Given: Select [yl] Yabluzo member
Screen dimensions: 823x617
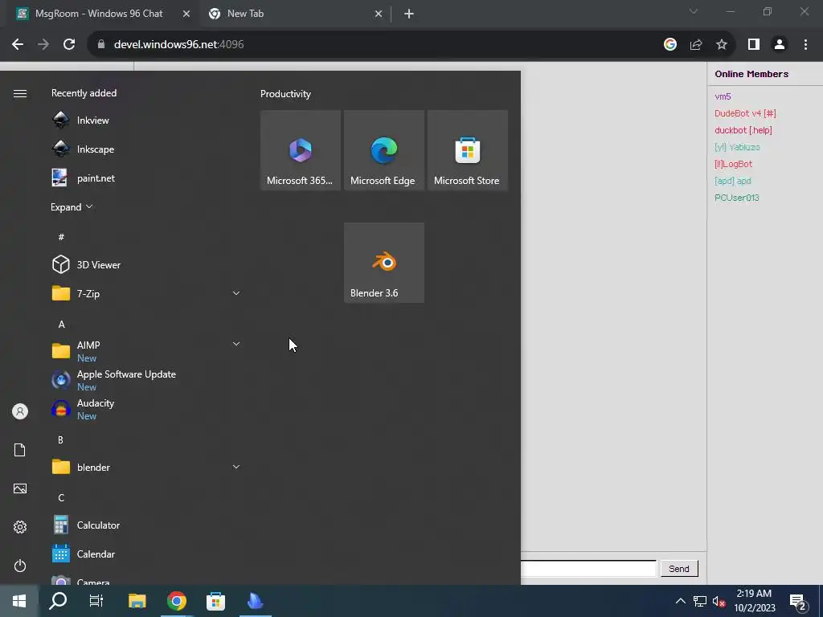Looking at the screenshot, I should 737,147.
